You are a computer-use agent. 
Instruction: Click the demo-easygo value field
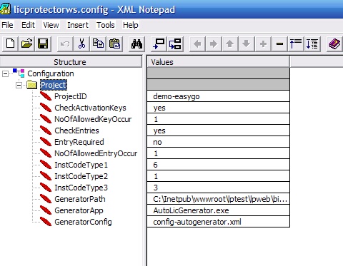(x=218, y=96)
